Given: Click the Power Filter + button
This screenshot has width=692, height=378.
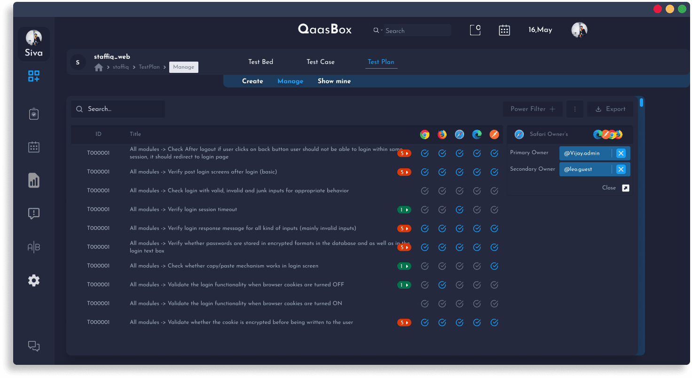Looking at the screenshot, I should [533, 109].
